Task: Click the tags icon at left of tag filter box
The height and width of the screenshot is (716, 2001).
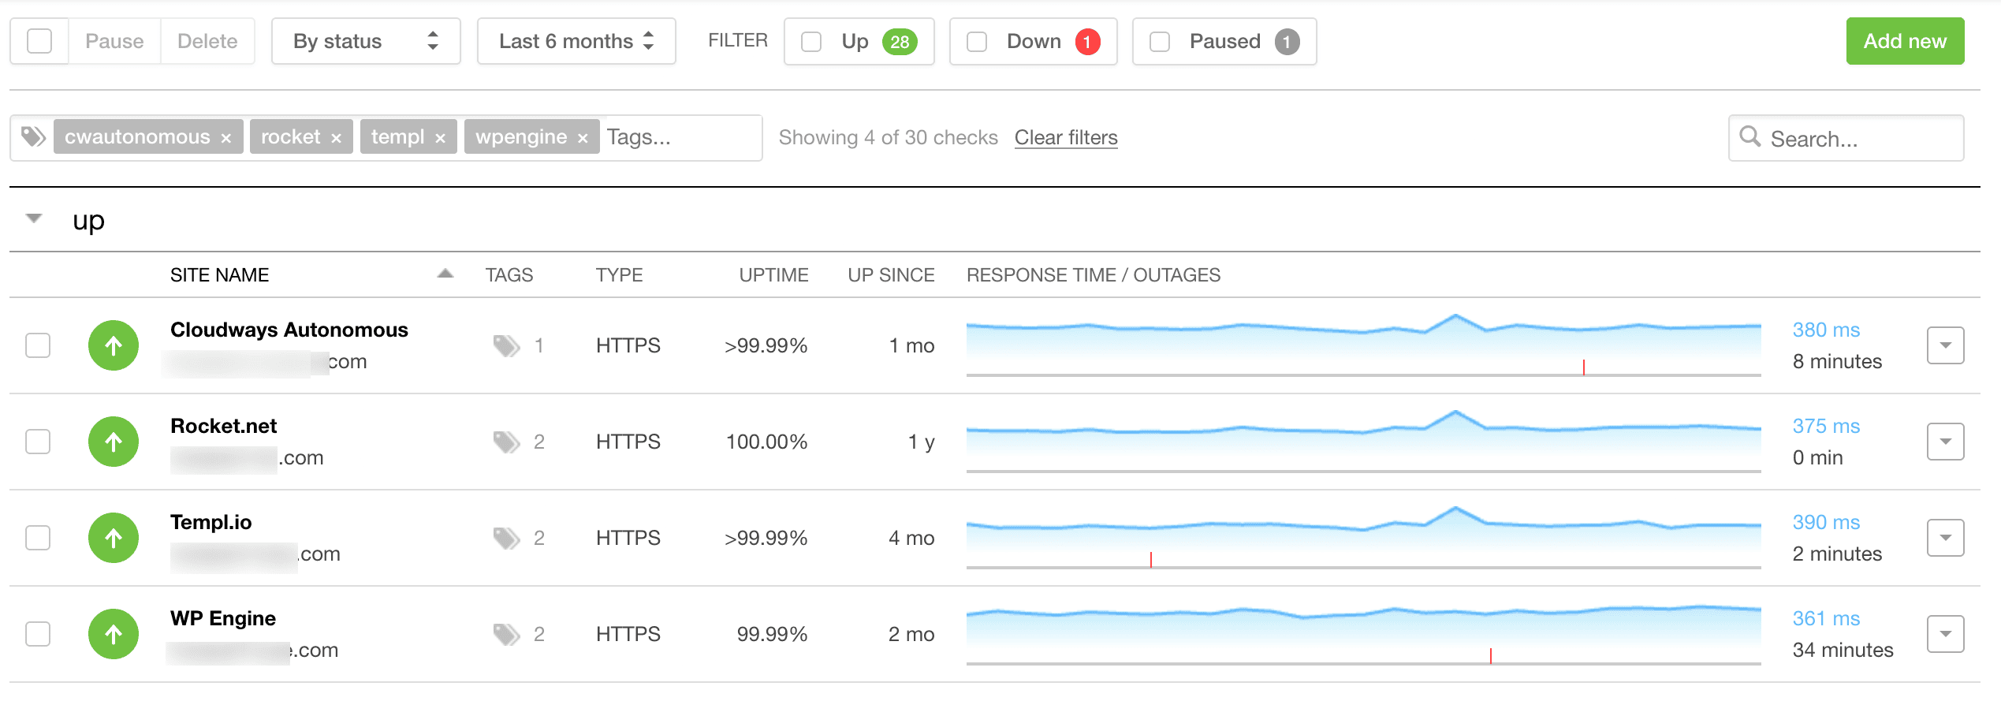Action: (x=33, y=136)
